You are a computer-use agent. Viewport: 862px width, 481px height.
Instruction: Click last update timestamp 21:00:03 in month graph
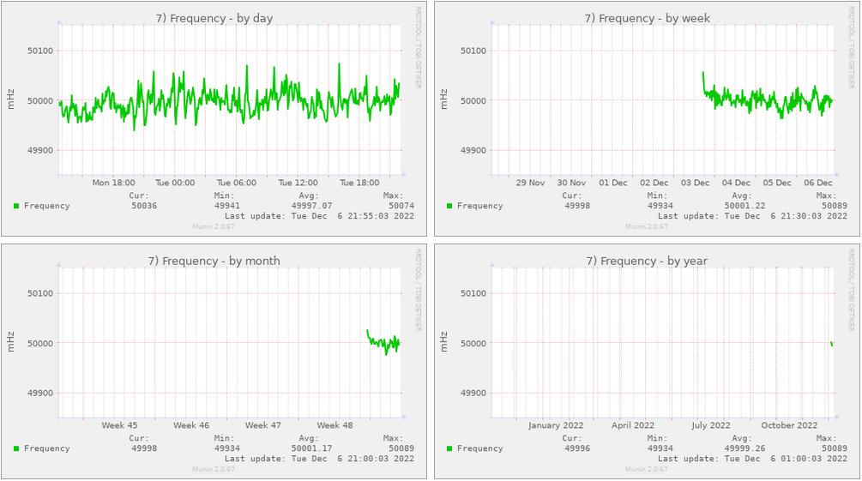tap(319, 459)
